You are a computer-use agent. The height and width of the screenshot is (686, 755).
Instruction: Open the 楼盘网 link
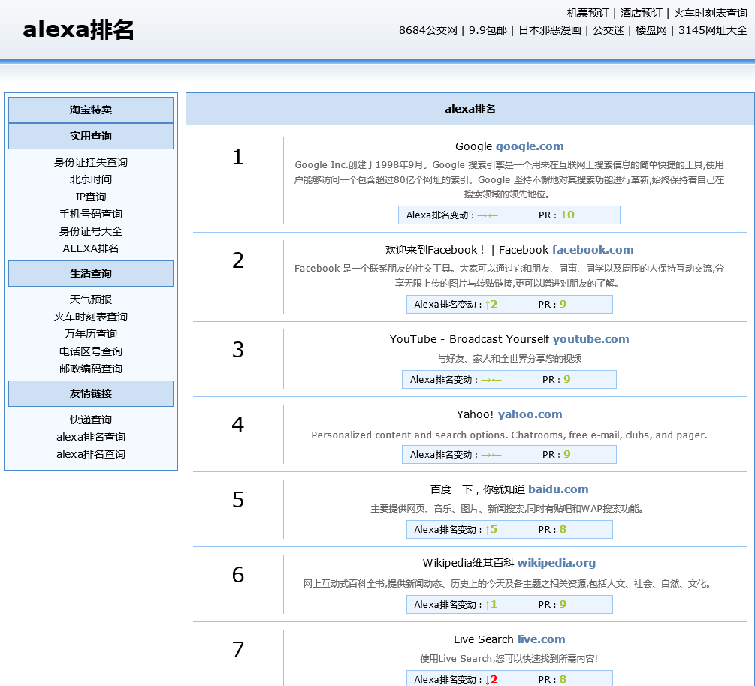pyautogui.click(x=651, y=30)
